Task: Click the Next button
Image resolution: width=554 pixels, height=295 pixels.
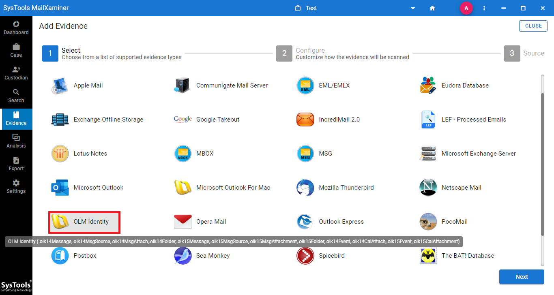Action: (x=522, y=277)
